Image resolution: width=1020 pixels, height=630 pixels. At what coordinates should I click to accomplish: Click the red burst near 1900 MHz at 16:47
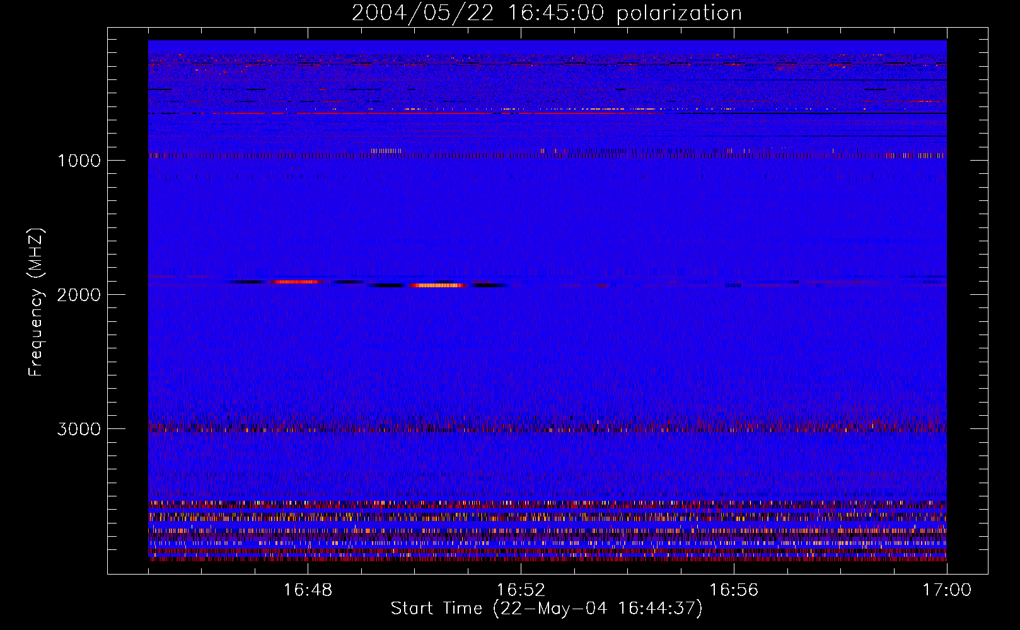296,282
